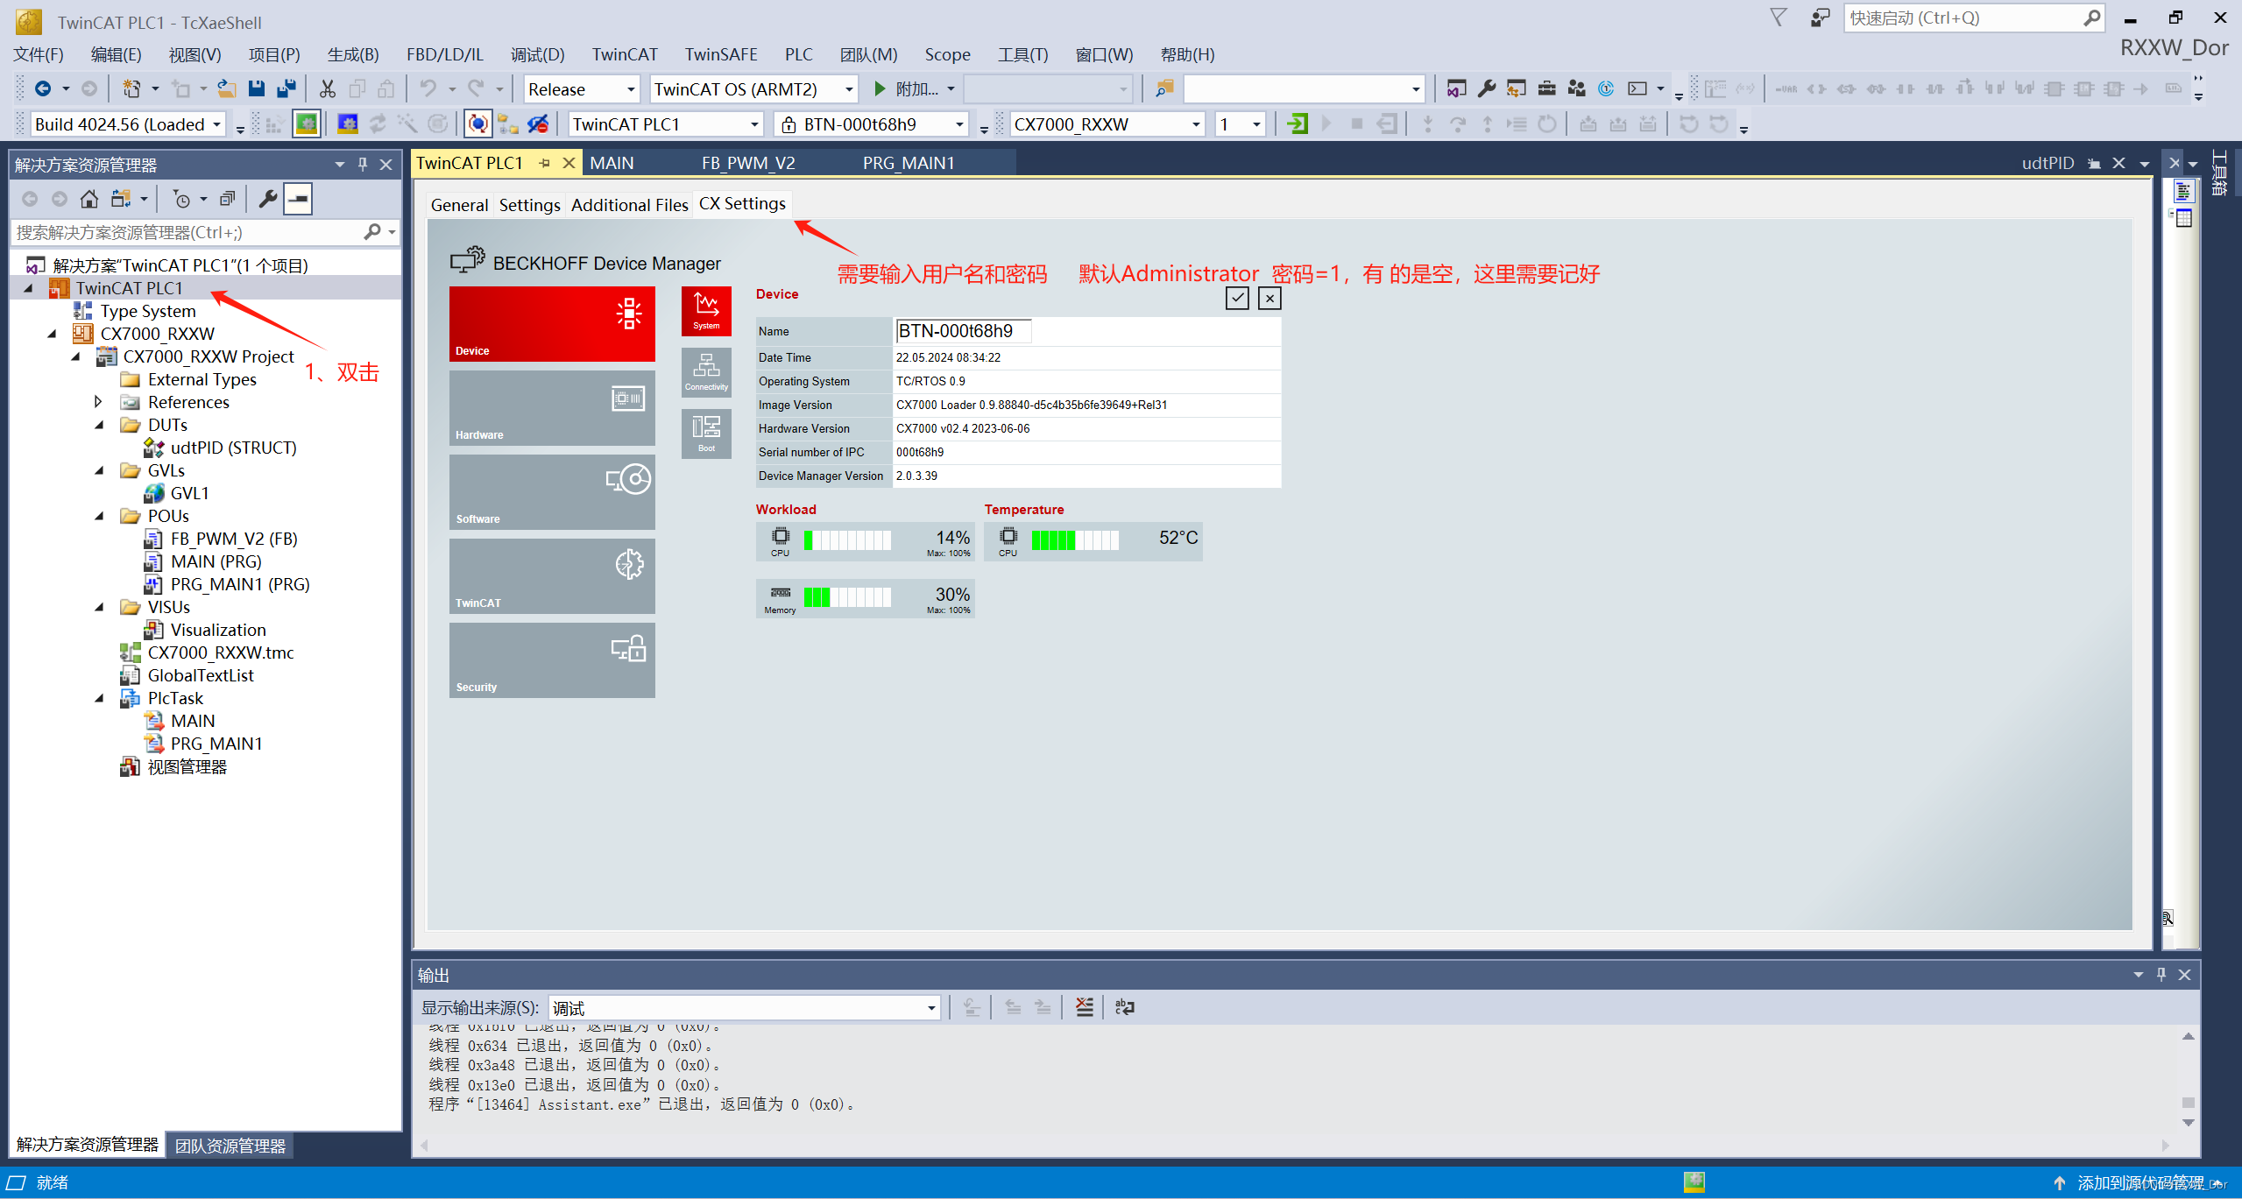Select the CPU workload progress bar
This screenshot has height=1199, width=2242.
847,540
